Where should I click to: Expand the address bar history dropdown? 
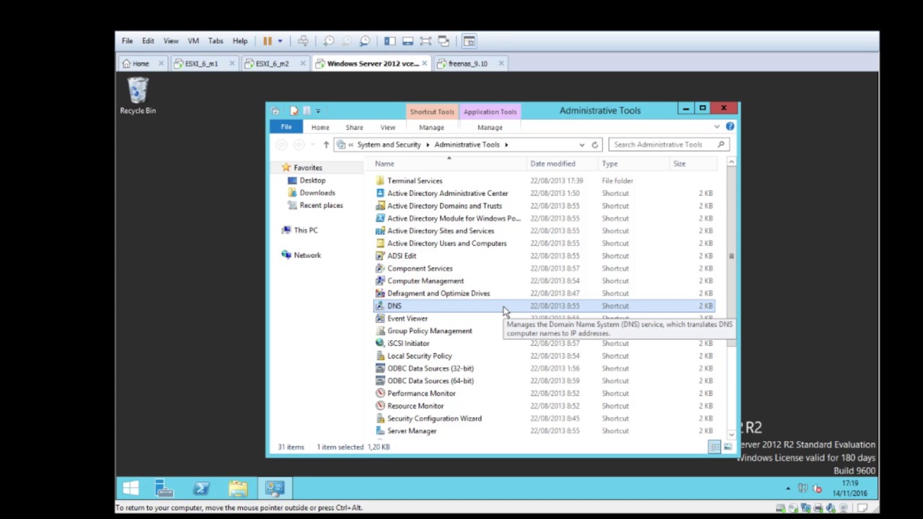point(582,145)
